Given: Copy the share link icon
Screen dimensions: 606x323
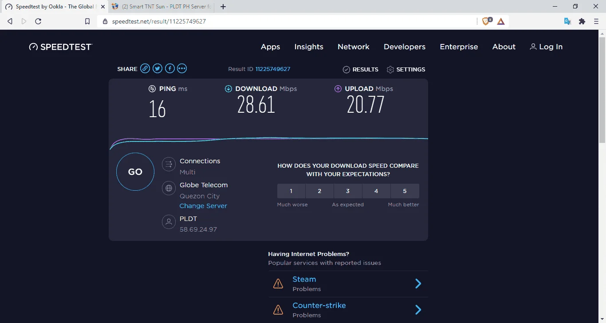Looking at the screenshot, I should pyautogui.click(x=145, y=68).
